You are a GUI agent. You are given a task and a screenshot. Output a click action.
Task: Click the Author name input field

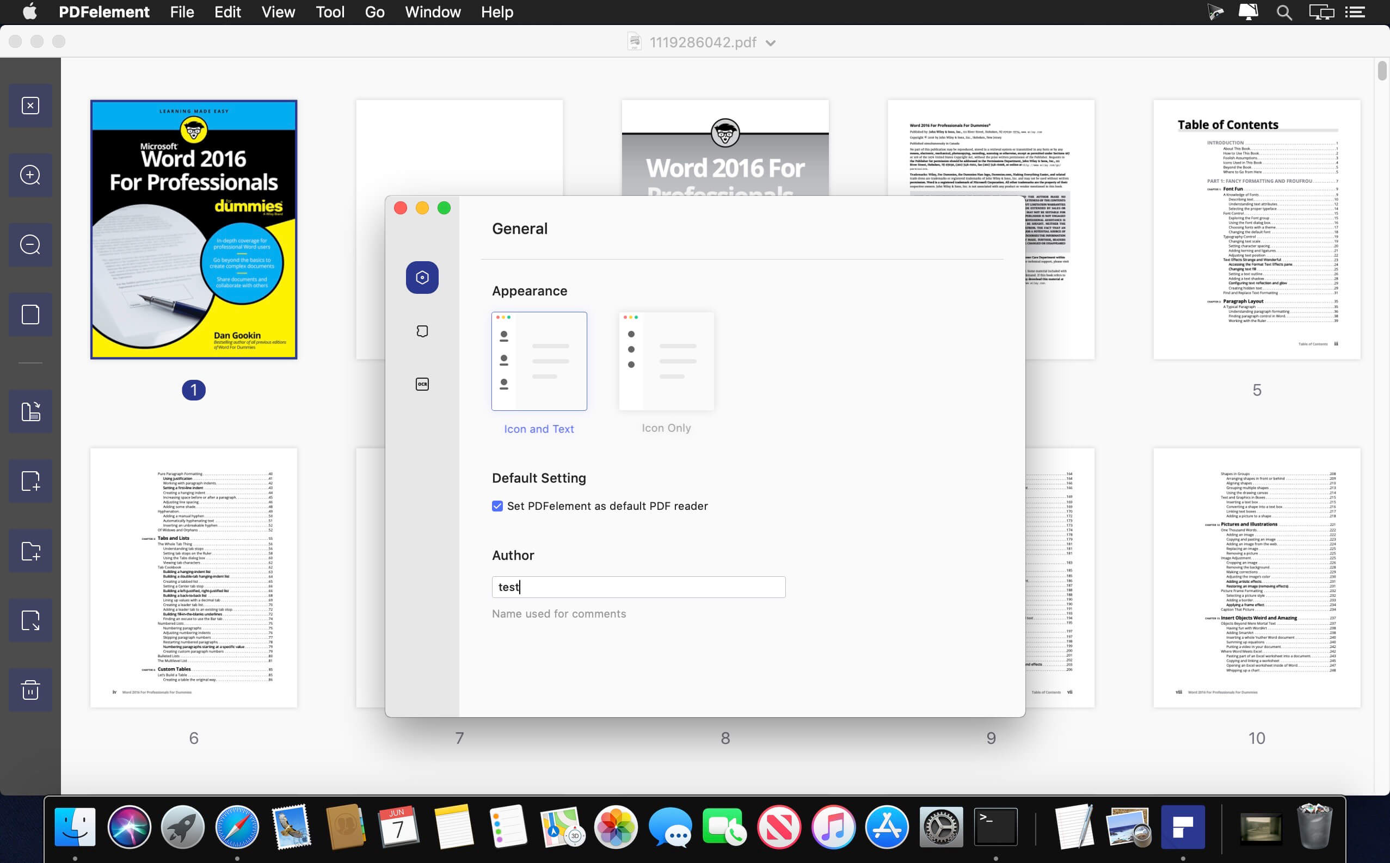[x=637, y=585]
